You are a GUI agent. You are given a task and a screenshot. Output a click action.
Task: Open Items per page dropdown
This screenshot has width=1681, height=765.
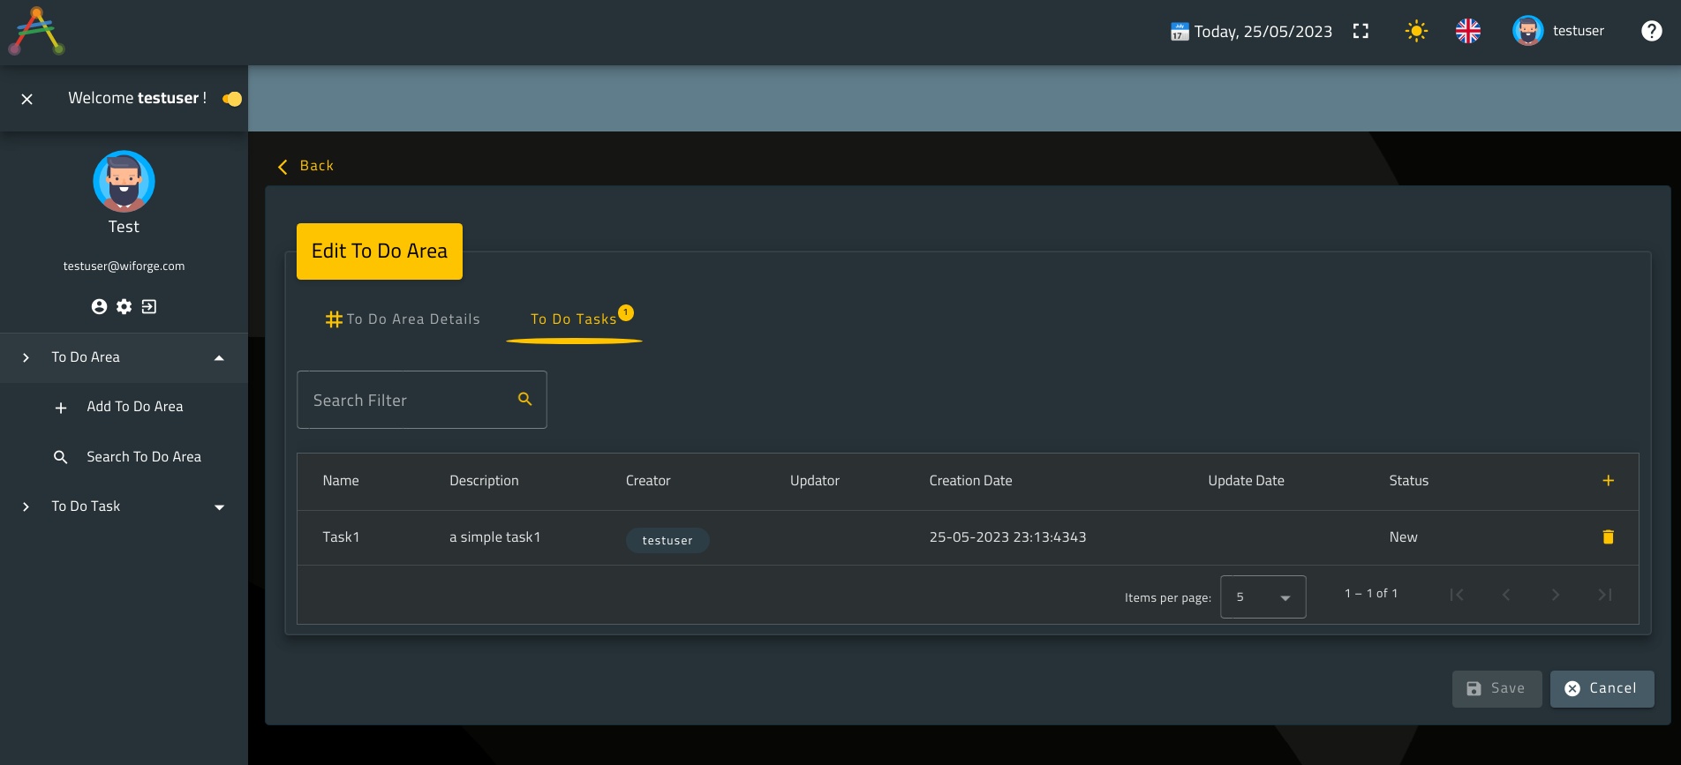[1263, 597]
